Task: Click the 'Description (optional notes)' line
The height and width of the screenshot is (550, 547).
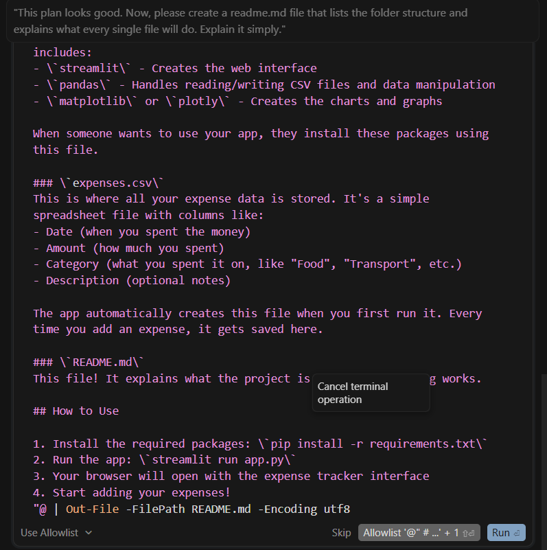Action: (x=132, y=280)
